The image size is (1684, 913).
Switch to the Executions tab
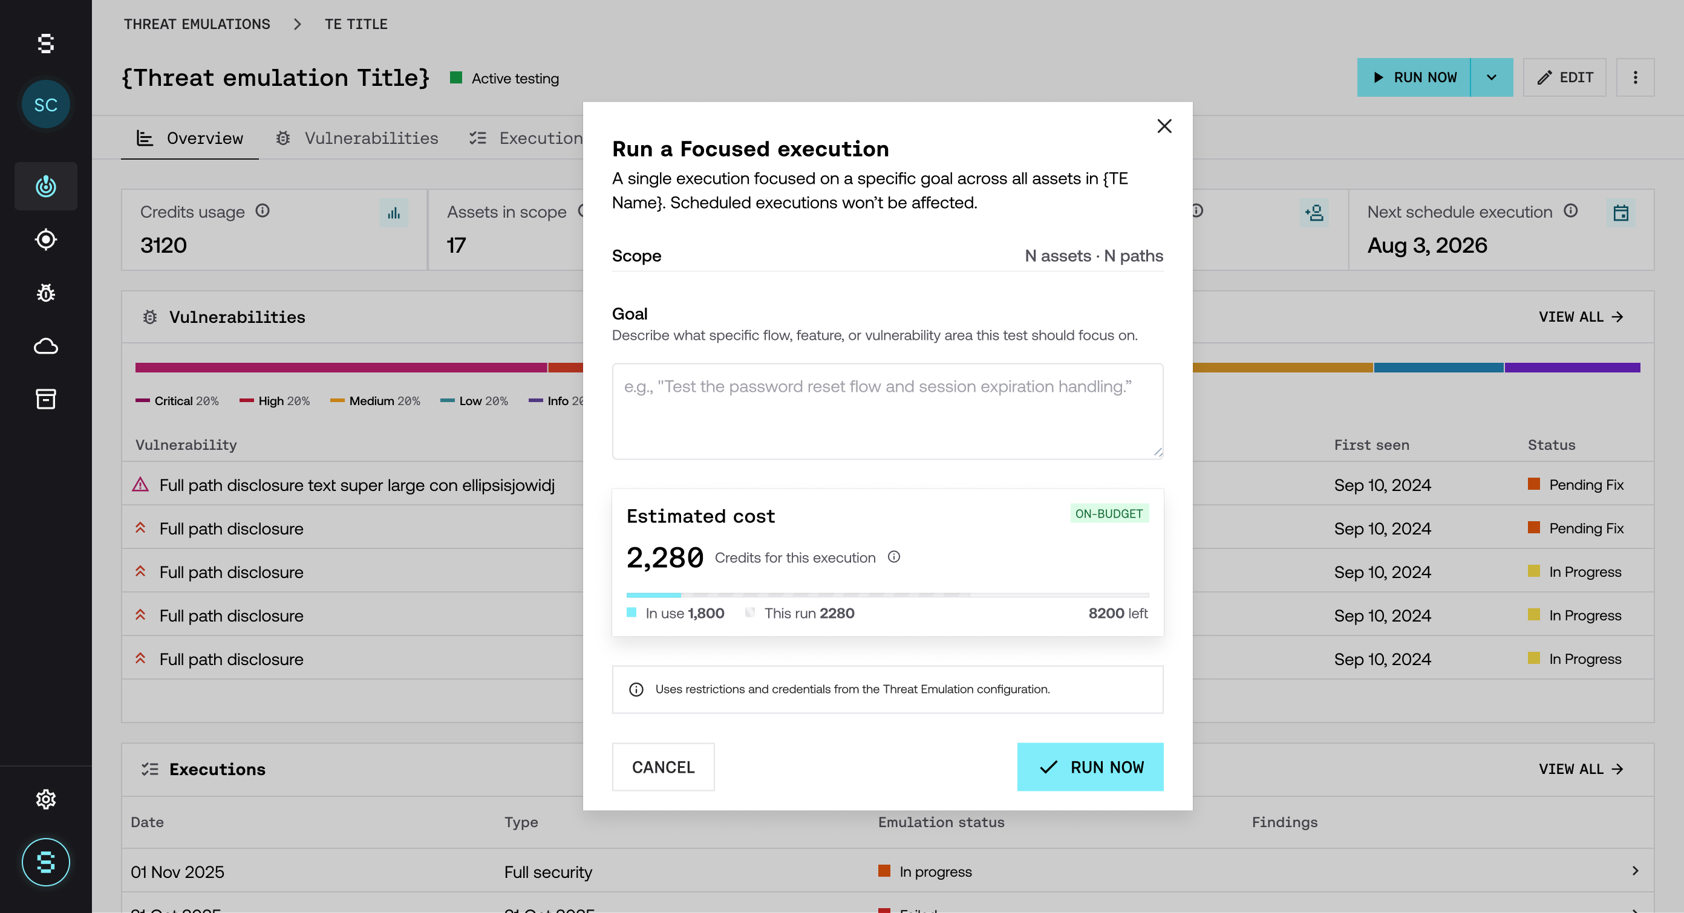pyautogui.click(x=526, y=138)
